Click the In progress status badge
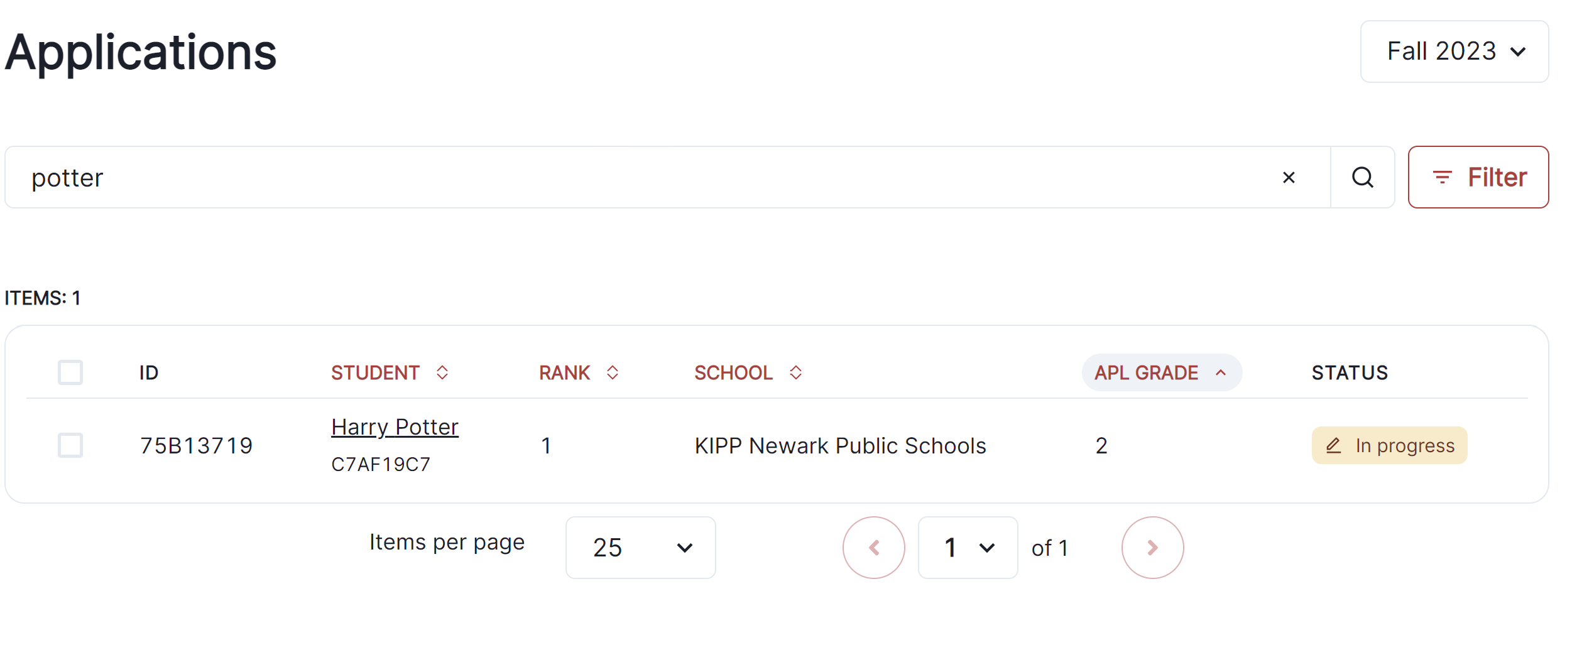Screen dimensions: 1577x650 pos(1404,445)
